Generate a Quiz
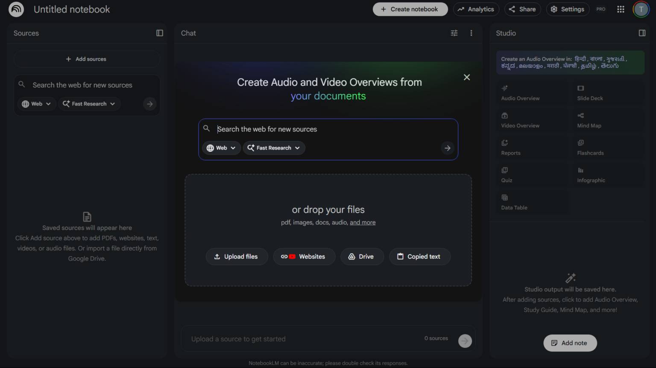Image resolution: width=656 pixels, height=368 pixels. (x=532, y=175)
